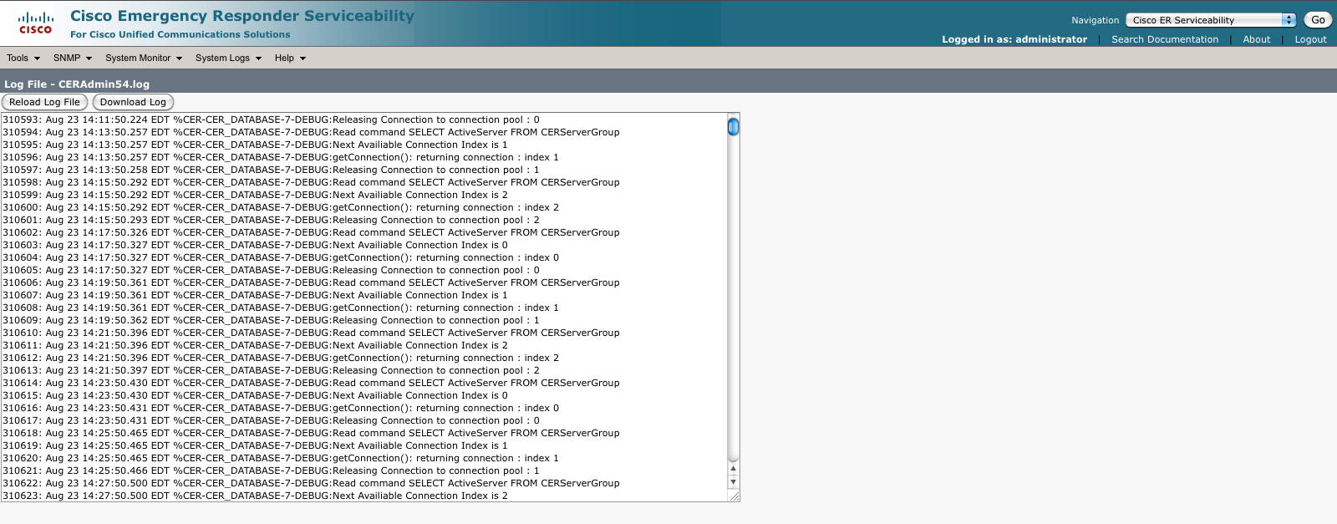Open the About link

[1256, 39]
